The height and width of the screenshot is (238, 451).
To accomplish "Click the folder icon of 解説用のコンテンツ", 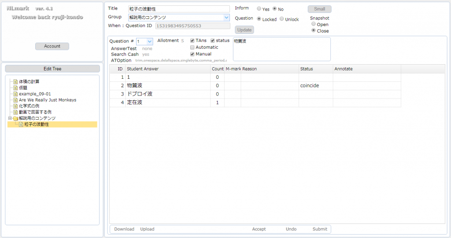I will [x=15, y=118].
